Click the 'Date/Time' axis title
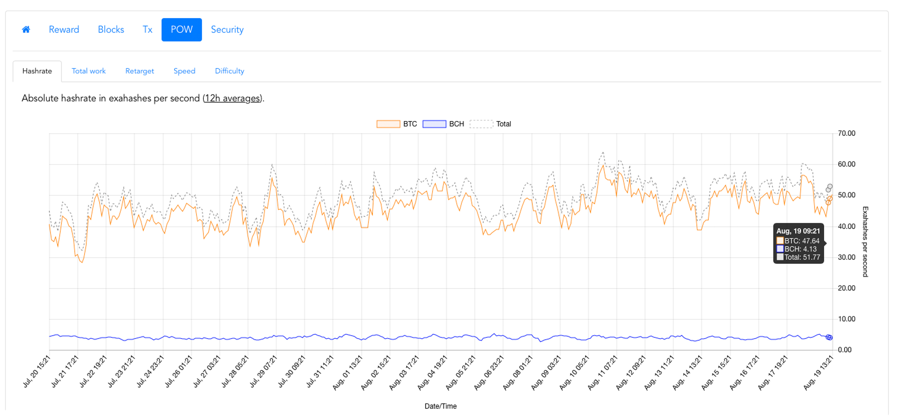 pyautogui.click(x=441, y=406)
